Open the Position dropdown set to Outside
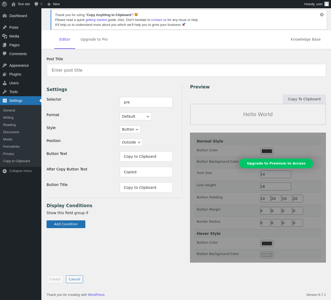This screenshot has height=300, width=331. coord(131,142)
